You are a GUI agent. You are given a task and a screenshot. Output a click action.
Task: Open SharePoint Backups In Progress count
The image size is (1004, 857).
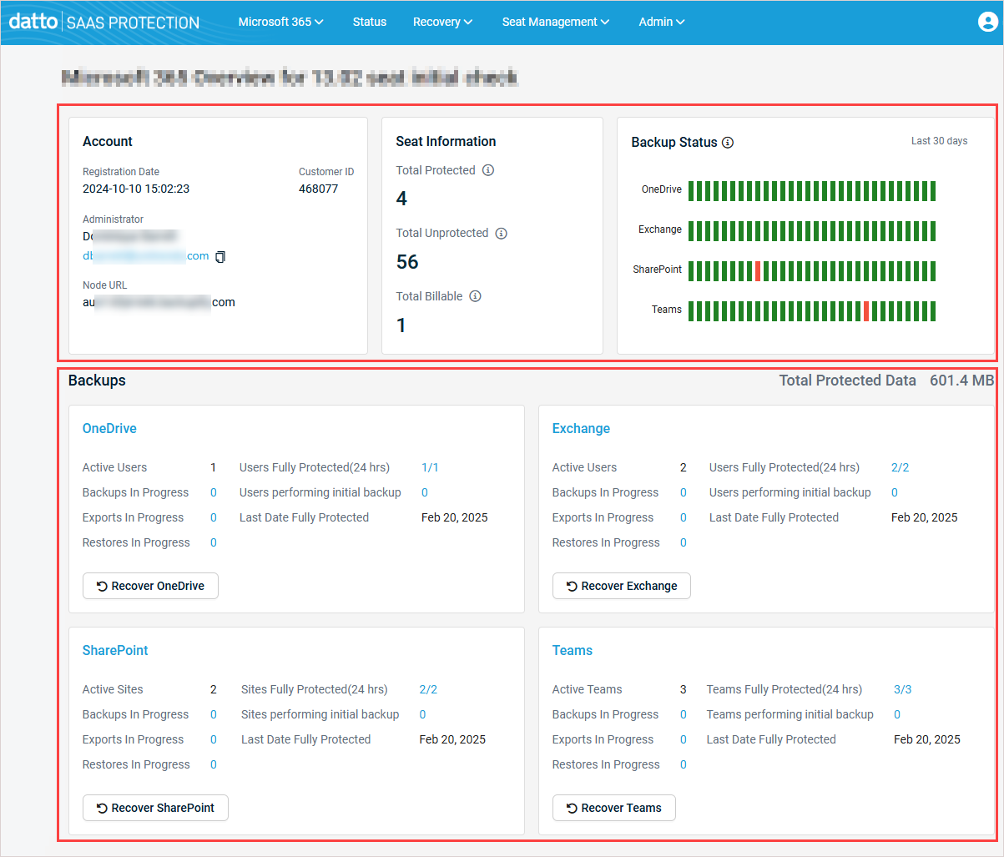[214, 714]
